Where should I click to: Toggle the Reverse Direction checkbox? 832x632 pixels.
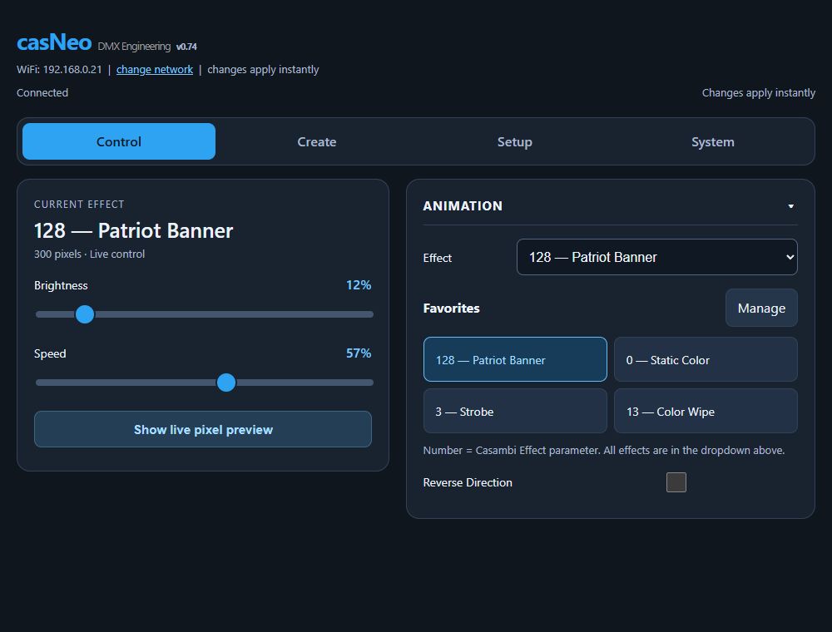(x=676, y=482)
